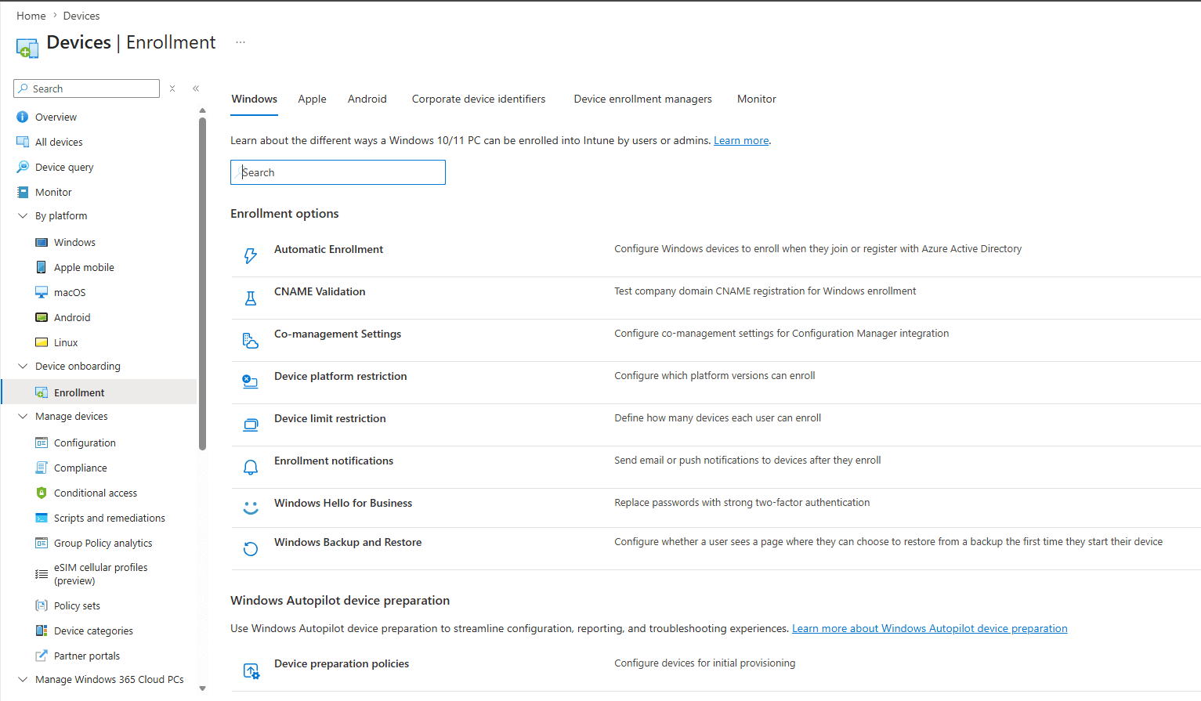1201x701 pixels.
Task: Click the Automatic Enrollment lightning icon
Action: pyautogui.click(x=251, y=255)
